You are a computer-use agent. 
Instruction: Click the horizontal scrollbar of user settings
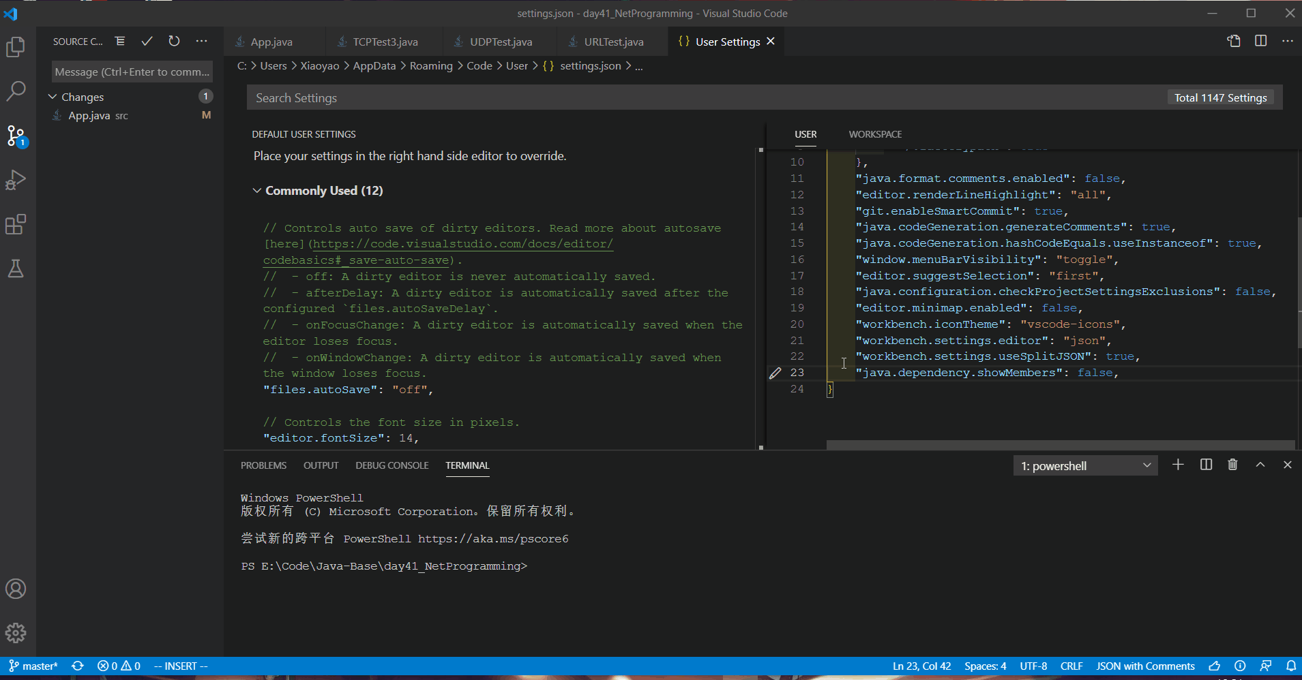click(x=1061, y=445)
